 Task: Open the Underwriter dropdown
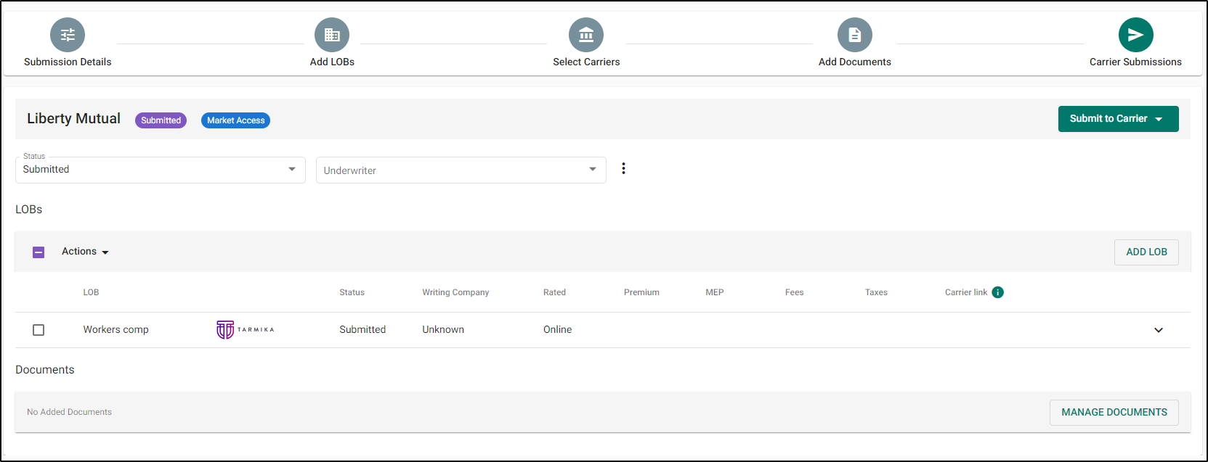[x=461, y=170]
